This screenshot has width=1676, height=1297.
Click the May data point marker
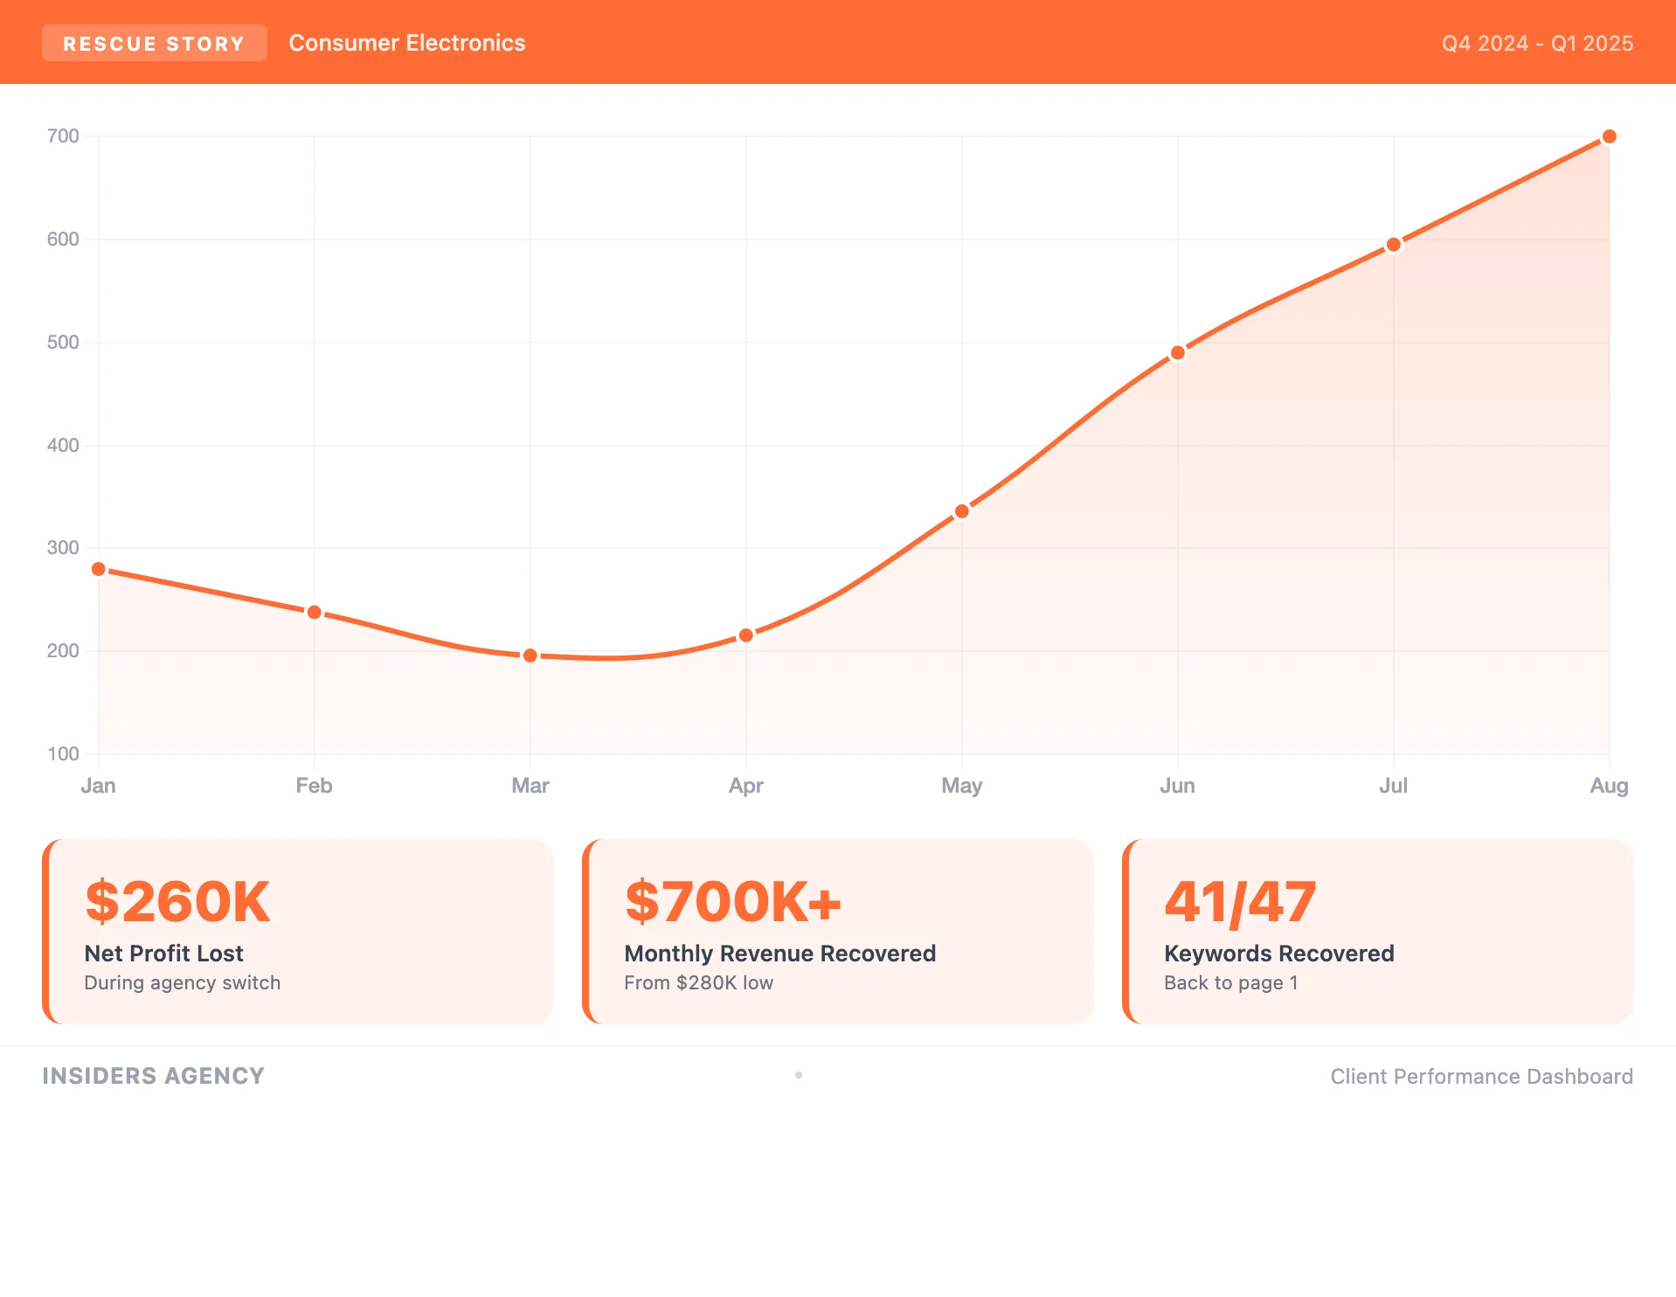click(x=961, y=511)
